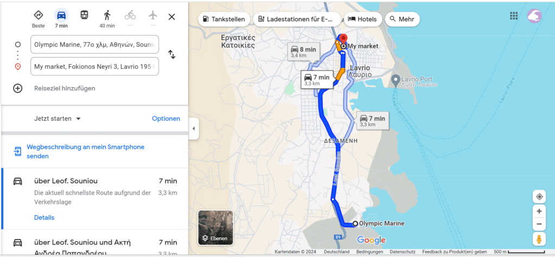Screen dimensions: 555x257
Task: Show Tankstellen on the map
Action: click(x=224, y=19)
